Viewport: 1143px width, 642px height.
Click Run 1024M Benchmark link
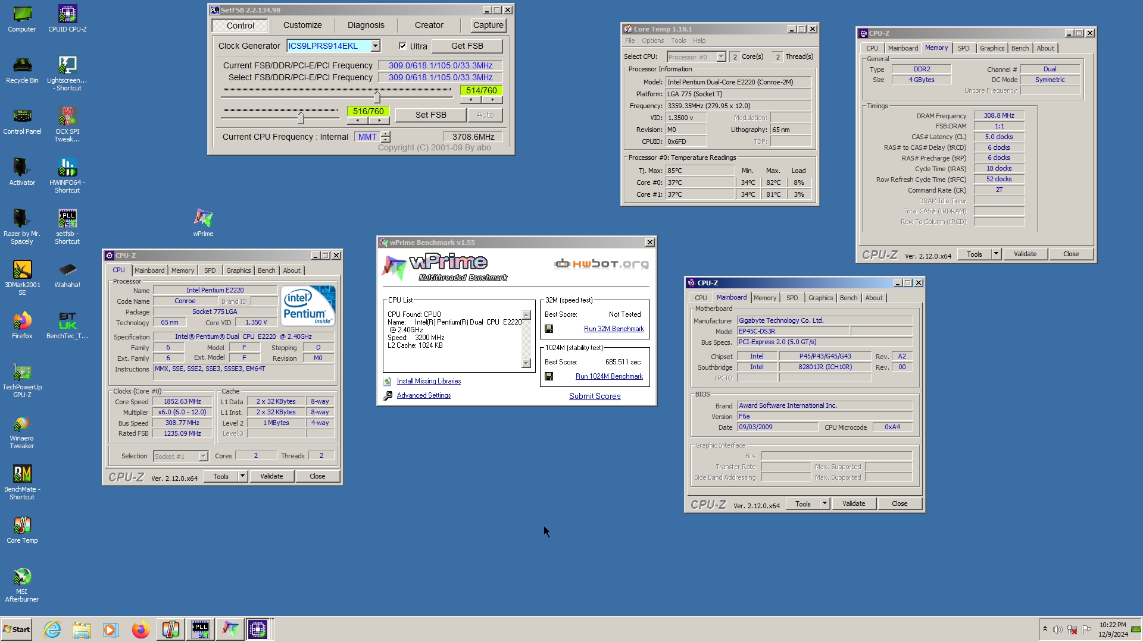click(x=609, y=376)
